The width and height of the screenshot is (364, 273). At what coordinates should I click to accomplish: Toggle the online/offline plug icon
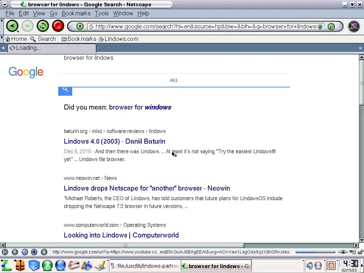pos(343,252)
